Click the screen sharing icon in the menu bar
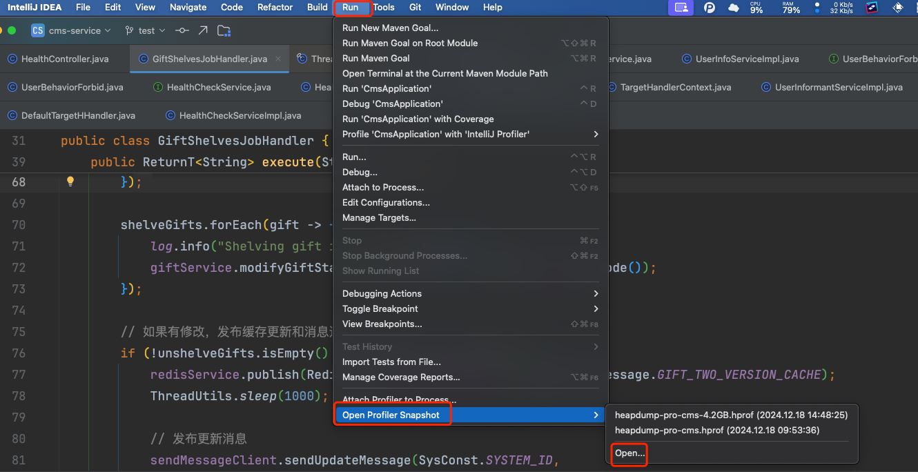The width and height of the screenshot is (918, 472). (681, 8)
